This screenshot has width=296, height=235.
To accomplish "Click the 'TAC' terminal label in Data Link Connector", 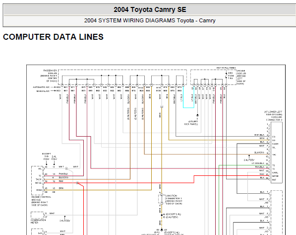I will coord(274,155).
